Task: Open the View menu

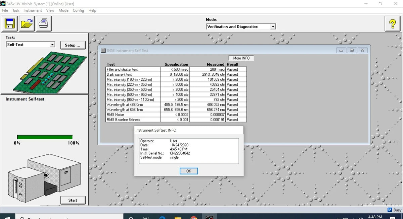Action: 50,10
